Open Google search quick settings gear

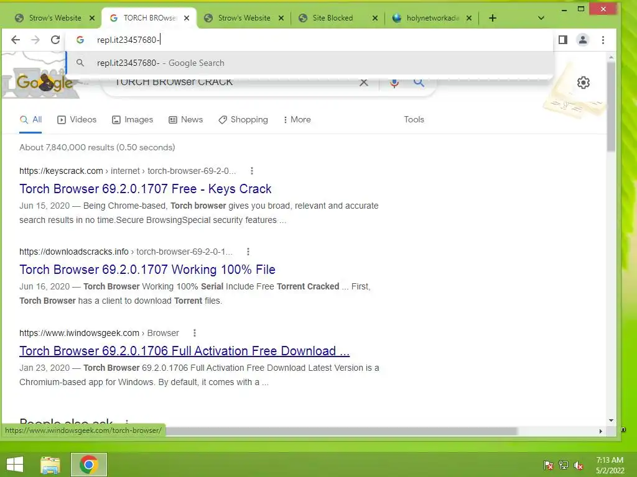[584, 83]
